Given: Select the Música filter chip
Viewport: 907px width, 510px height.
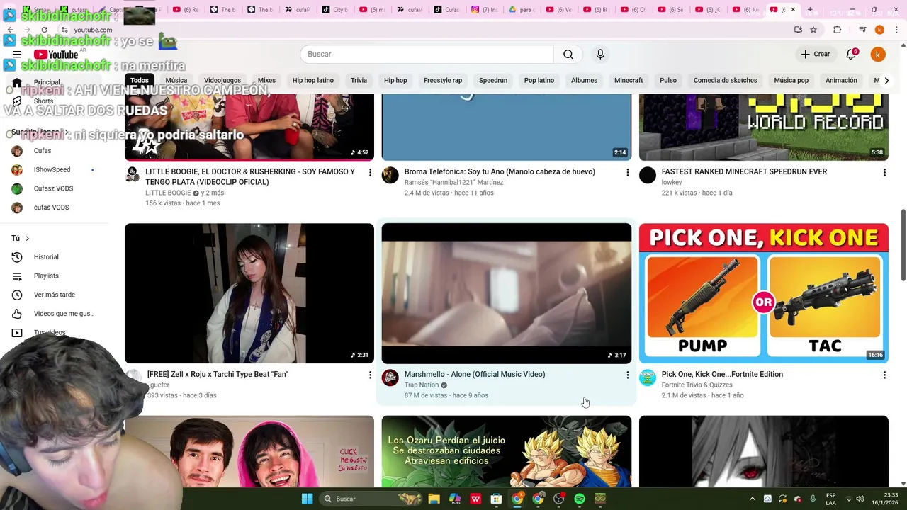Looking at the screenshot, I should pyautogui.click(x=176, y=81).
